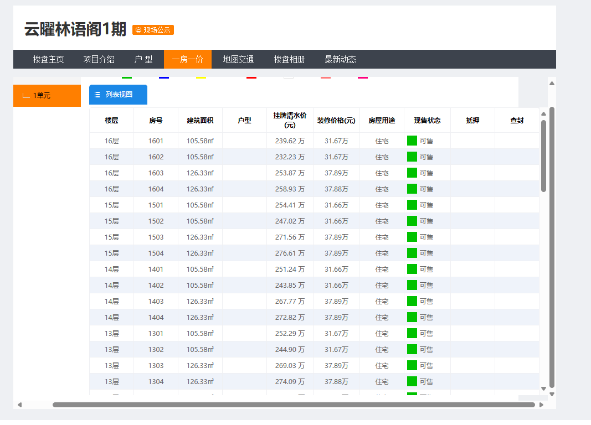Click the outer scrollbar up arrow

(552, 83)
